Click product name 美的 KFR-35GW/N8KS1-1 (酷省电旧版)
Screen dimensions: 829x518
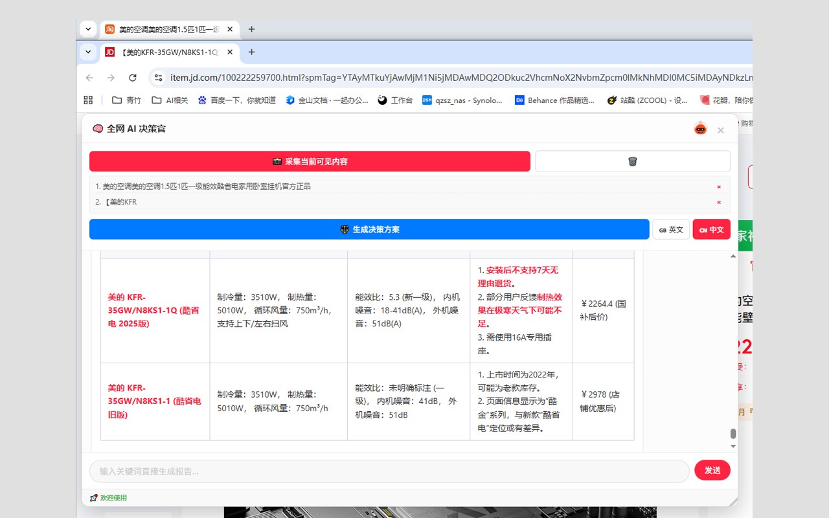click(x=155, y=401)
